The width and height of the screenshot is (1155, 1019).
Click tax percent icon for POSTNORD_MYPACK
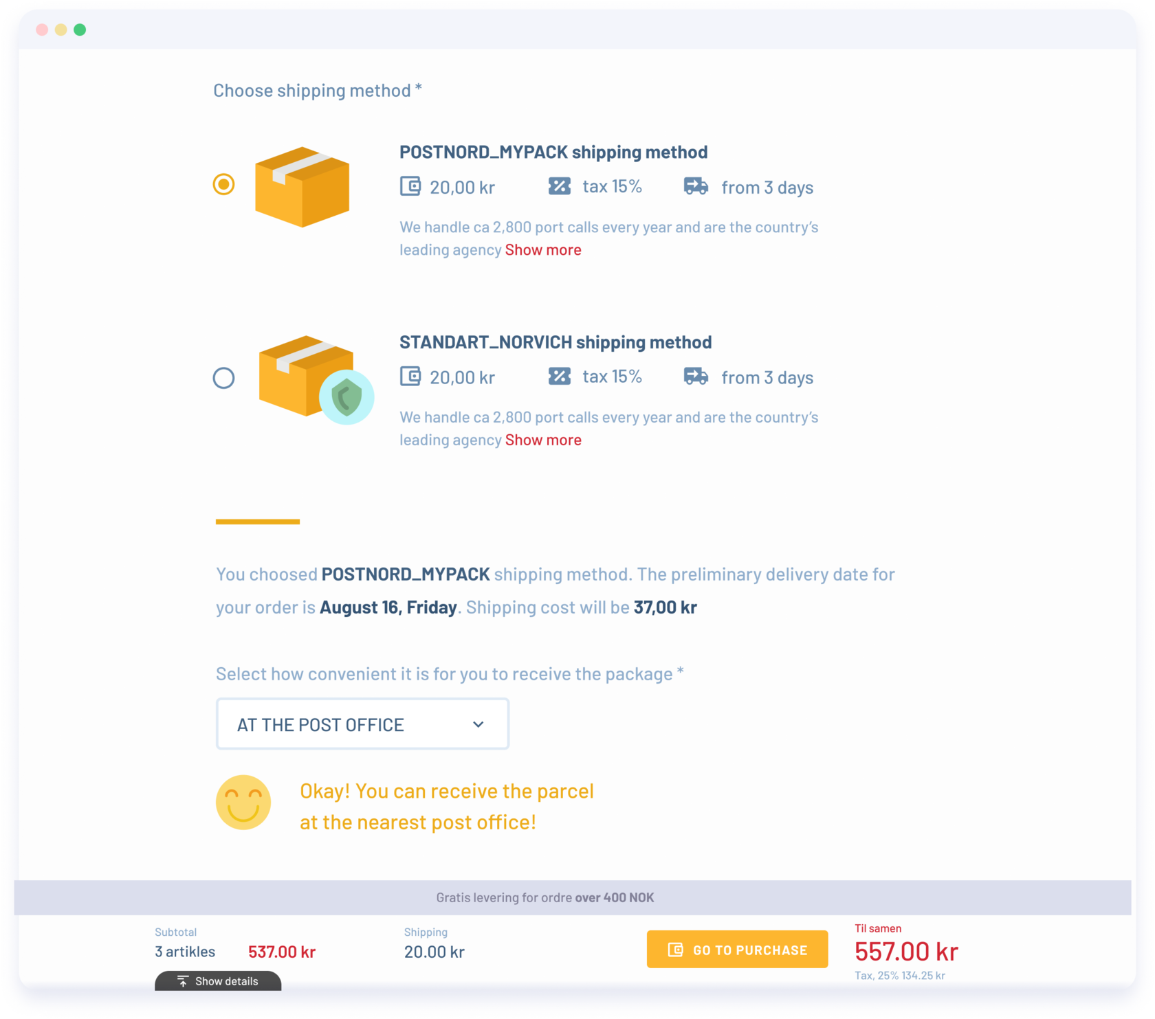click(x=560, y=186)
